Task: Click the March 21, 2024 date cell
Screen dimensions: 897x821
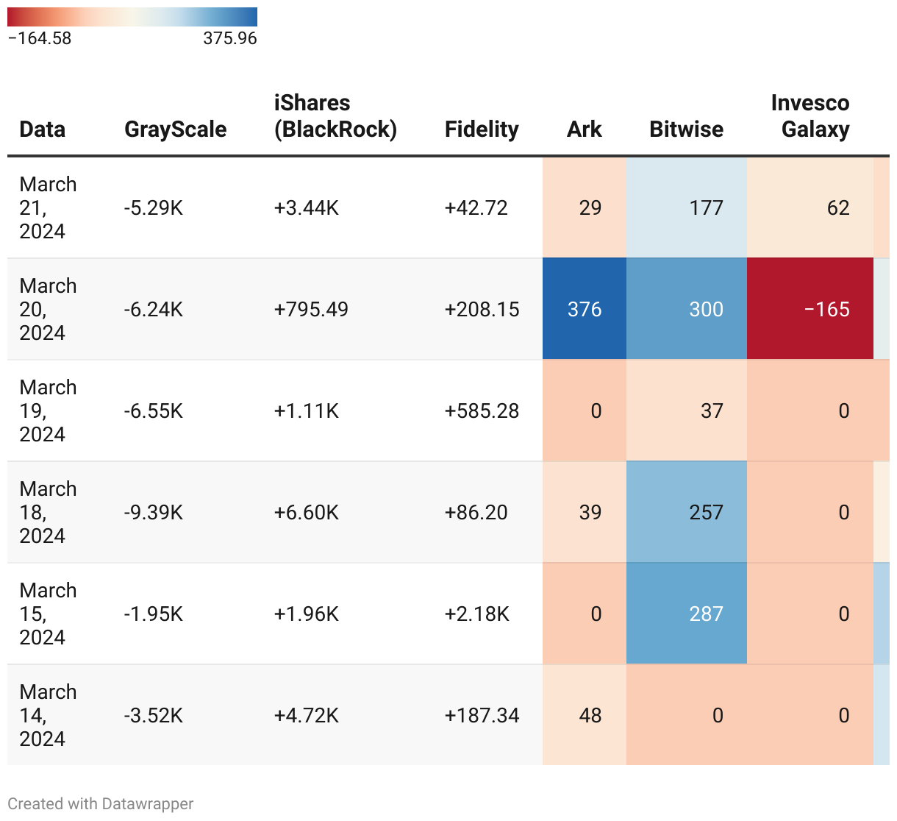Action: [x=48, y=207]
